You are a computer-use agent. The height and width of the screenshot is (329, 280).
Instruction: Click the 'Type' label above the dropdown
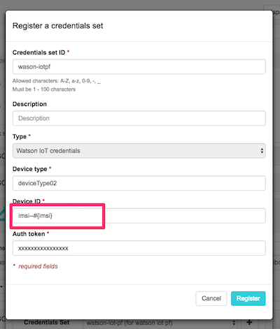click(x=20, y=137)
